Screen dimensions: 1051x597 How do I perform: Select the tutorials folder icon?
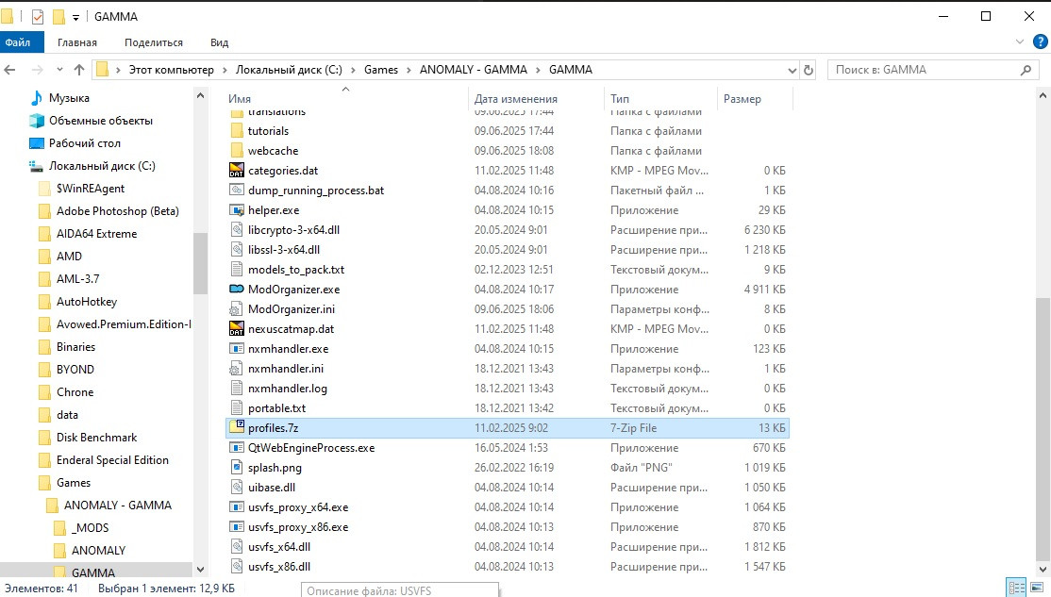click(x=237, y=131)
